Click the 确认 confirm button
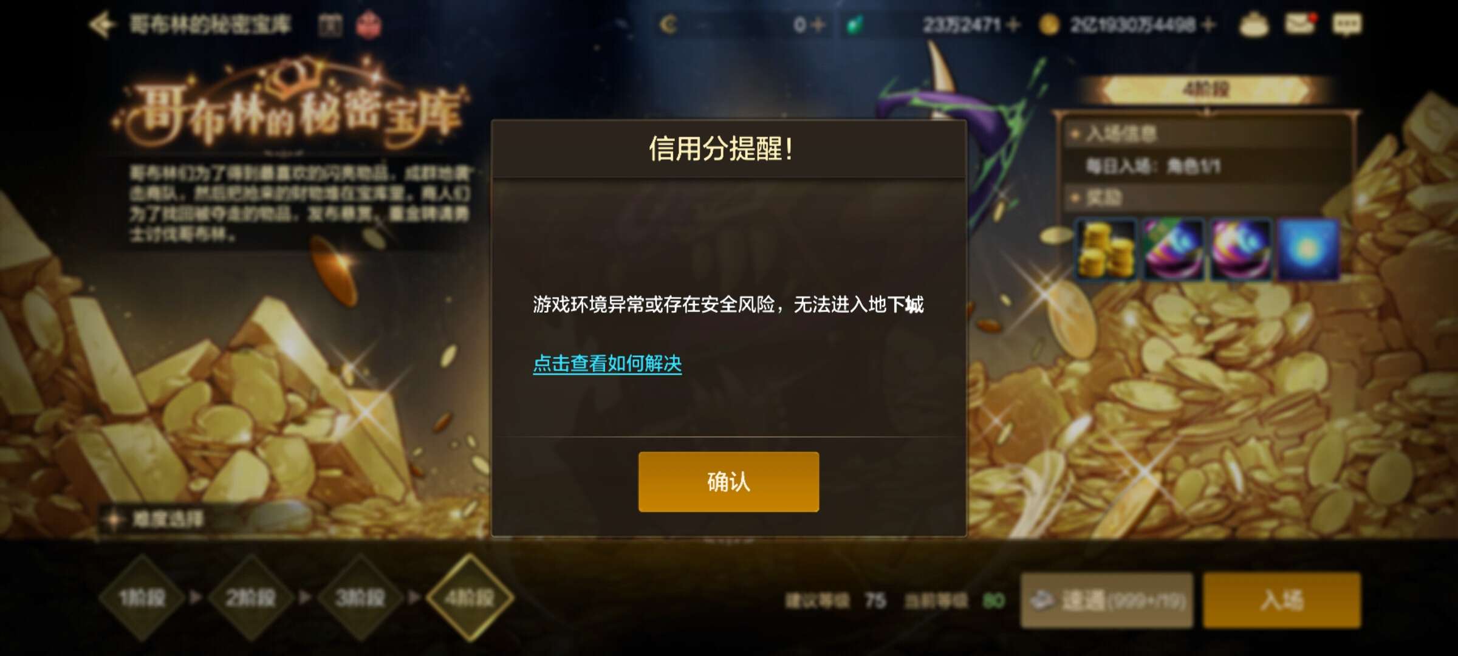This screenshot has width=1458, height=656. click(x=728, y=482)
